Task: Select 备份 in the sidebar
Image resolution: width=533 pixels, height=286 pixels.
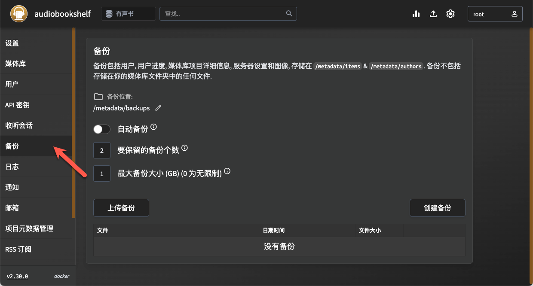Action: click(x=36, y=146)
